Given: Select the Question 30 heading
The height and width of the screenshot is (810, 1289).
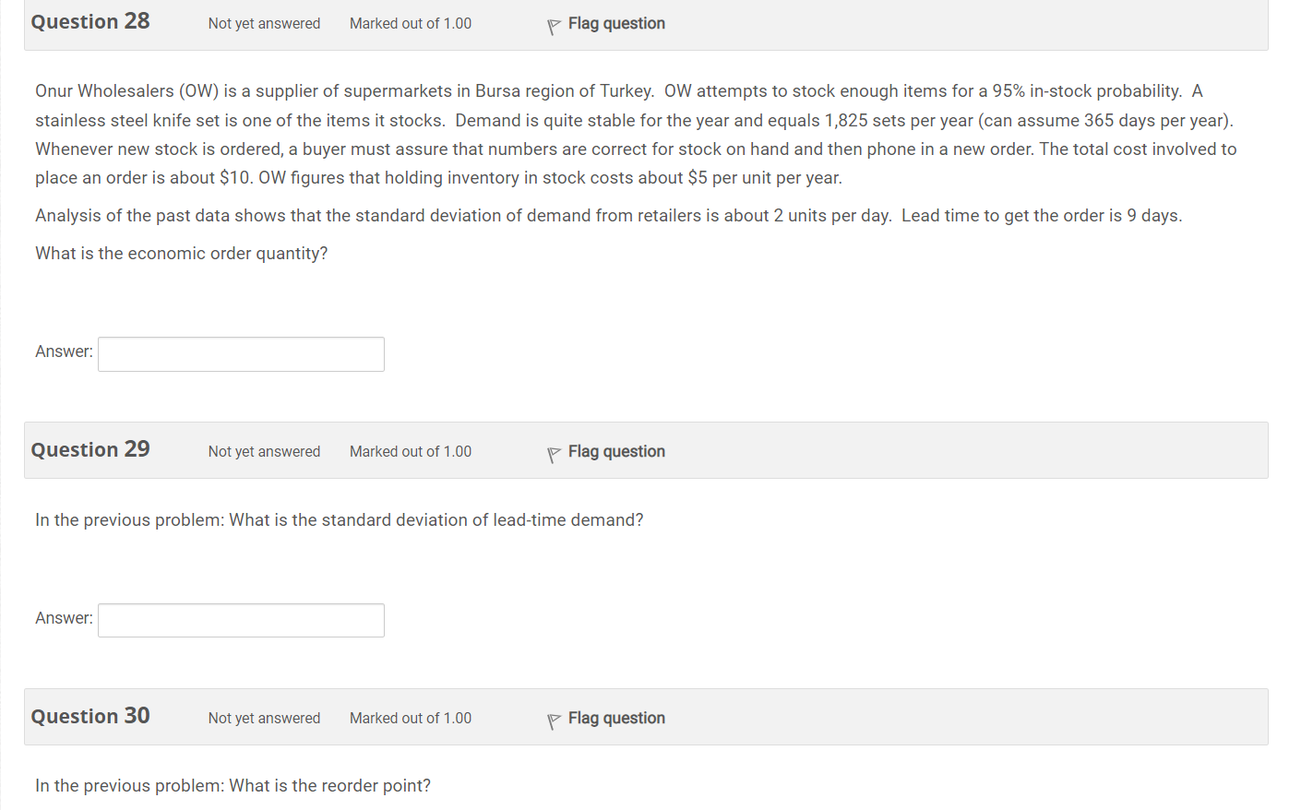Looking at the screenshot, I should 90,716.
